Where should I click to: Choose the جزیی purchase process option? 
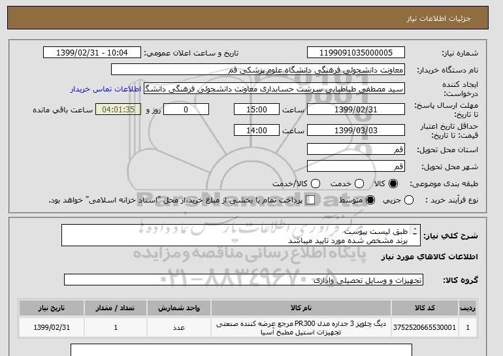409,200
